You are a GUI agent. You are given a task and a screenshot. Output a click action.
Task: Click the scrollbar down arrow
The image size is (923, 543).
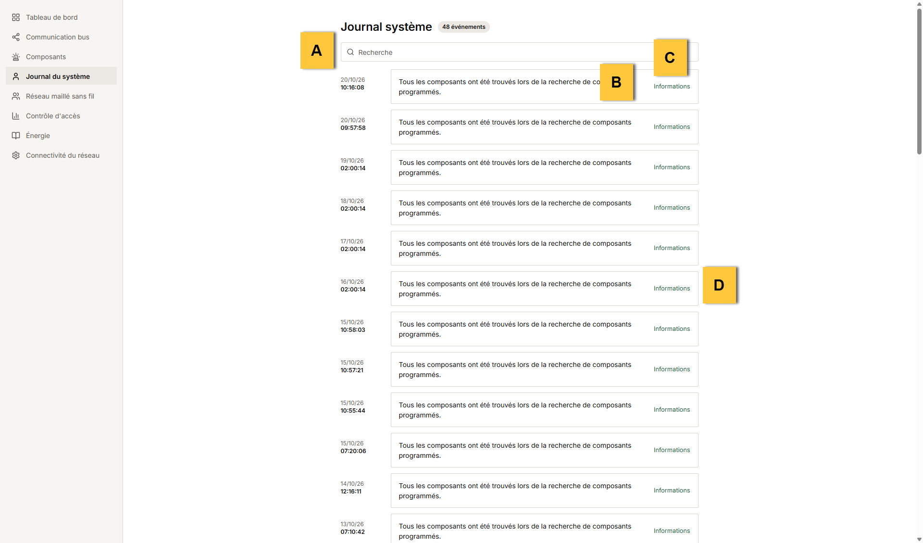click(x=919, y=540)
